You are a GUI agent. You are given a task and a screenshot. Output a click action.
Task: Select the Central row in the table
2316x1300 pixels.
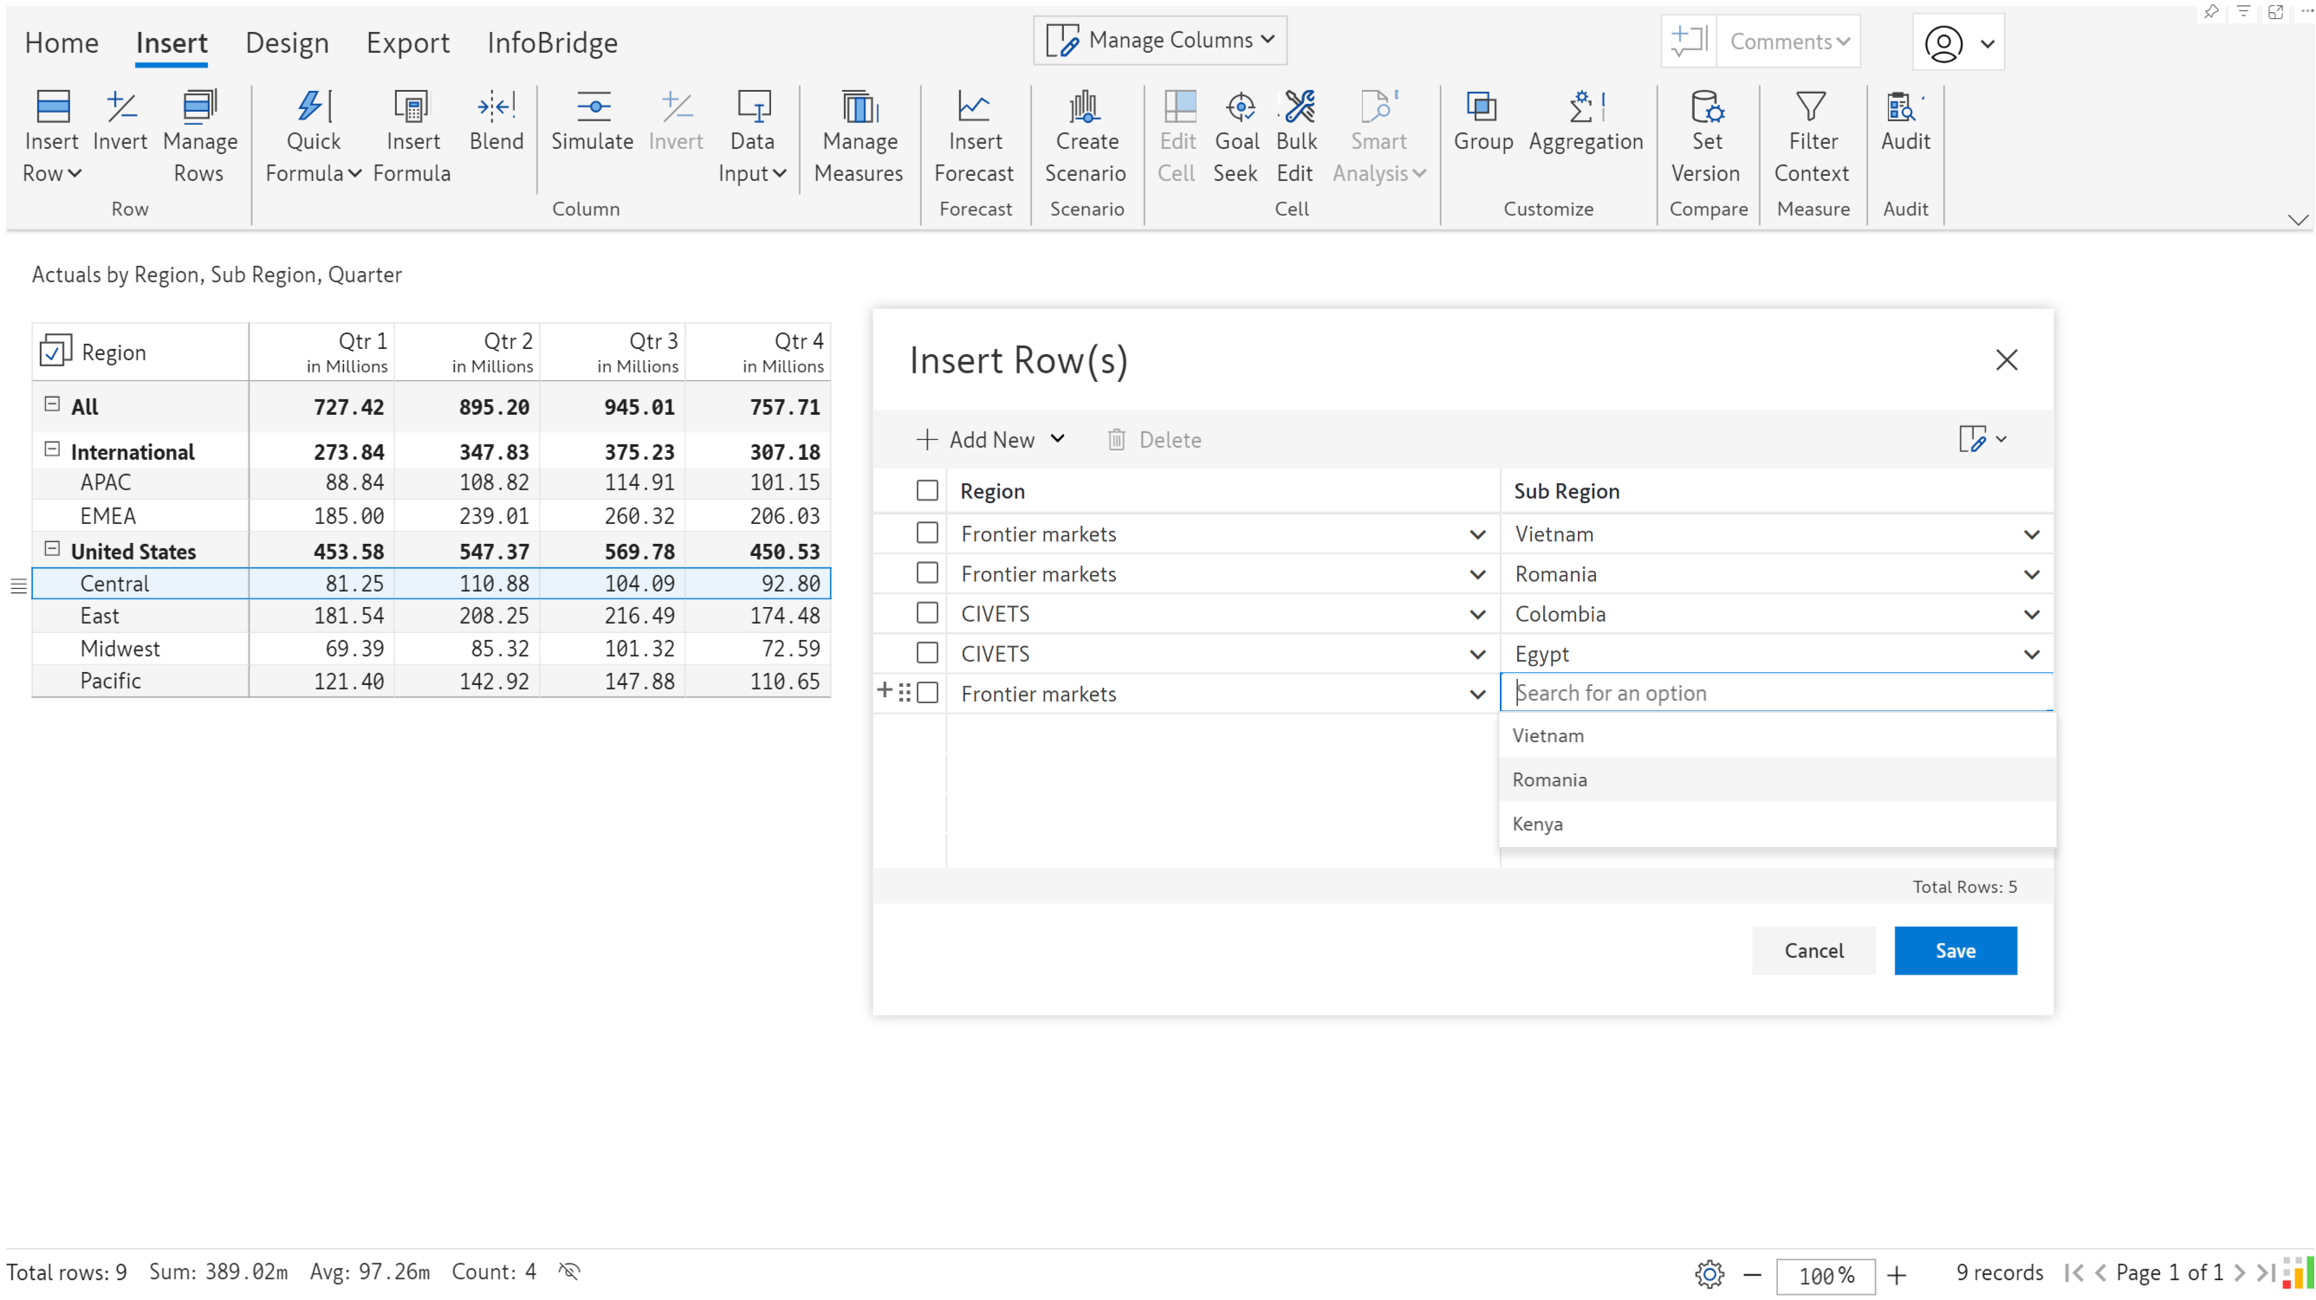431,584
